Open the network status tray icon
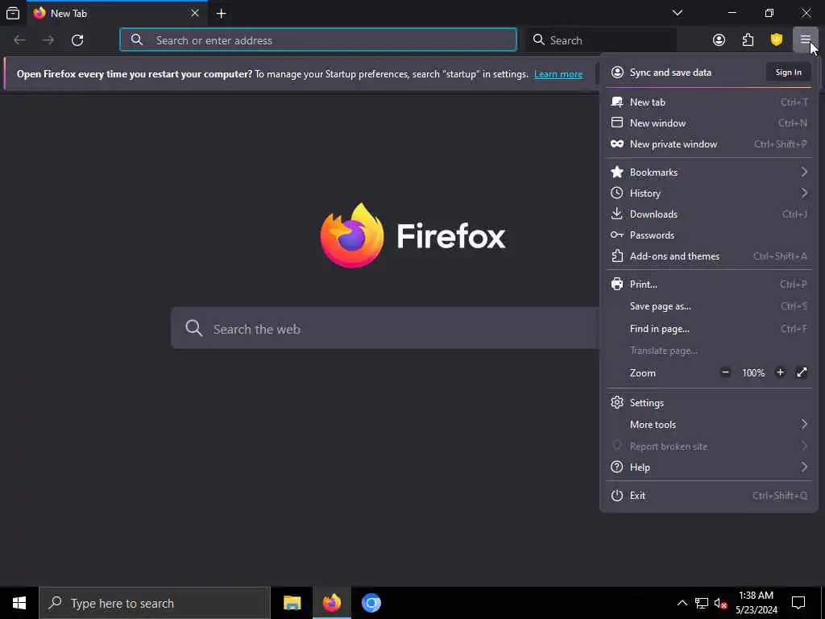 coord(702,603)
